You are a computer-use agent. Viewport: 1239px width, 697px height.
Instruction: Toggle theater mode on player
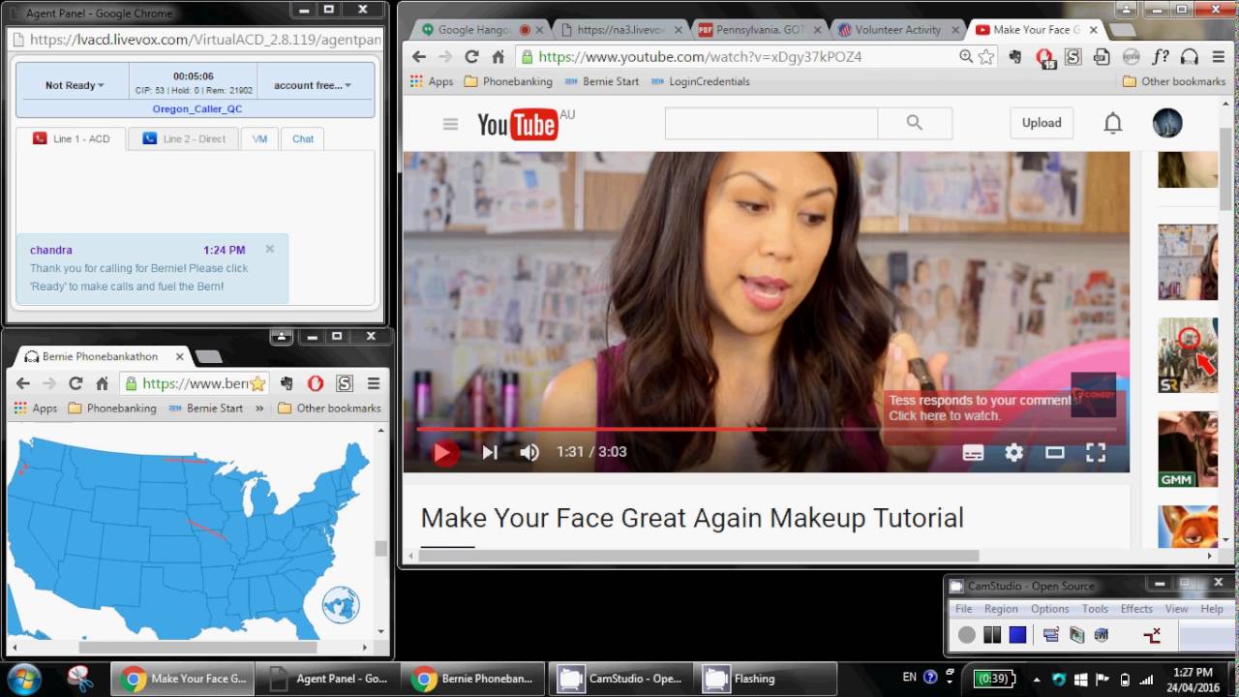coord(1054,452)
